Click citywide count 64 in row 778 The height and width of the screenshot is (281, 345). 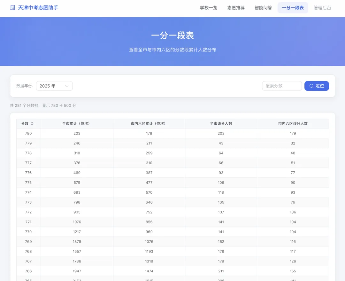tap(221, 153)
